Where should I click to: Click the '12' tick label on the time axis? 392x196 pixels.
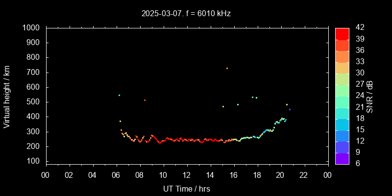click(x=187, y=175)
